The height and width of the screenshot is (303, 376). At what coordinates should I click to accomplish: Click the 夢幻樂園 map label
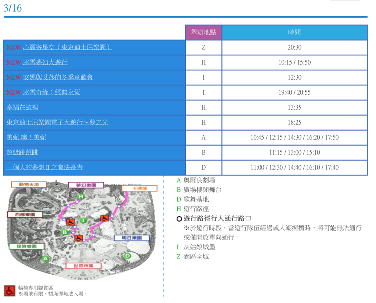pos(86,185)
